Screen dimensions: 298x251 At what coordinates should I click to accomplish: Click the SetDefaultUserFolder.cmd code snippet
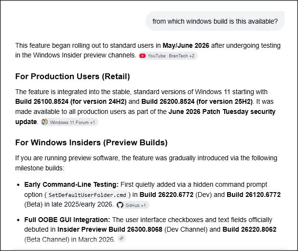pos(87,195)
